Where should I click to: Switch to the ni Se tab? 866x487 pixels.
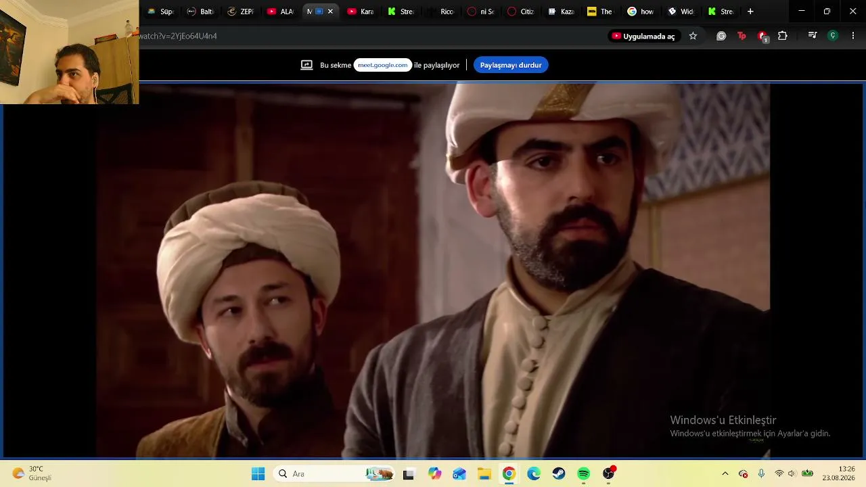click(x=480, y=11)
